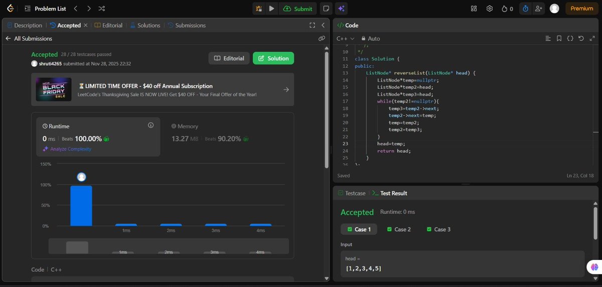Run code with the play icon
The width and height of the screenshot is (602, 287).
[271, 9]
